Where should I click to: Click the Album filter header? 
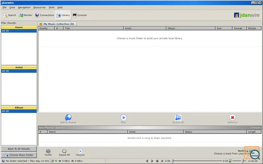click(x=19, y=108)
